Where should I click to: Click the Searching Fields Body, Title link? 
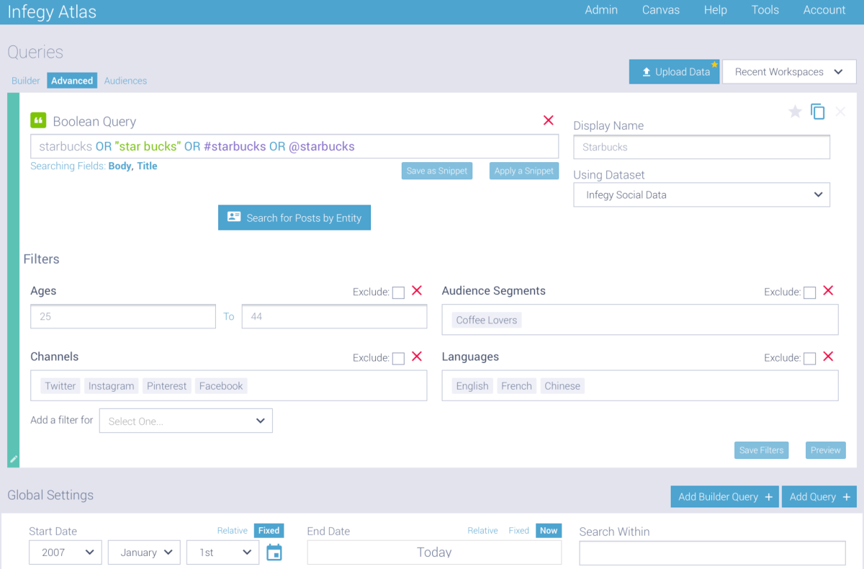[132, 166]
